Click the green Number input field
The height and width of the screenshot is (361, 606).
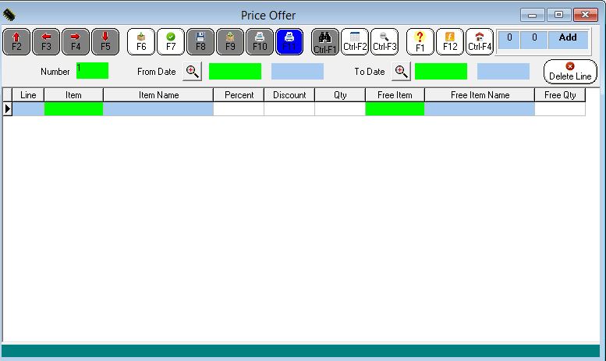[92, 71]
